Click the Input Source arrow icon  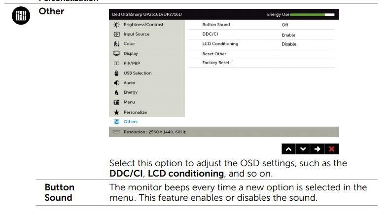pyautogui.click(x=116, y=34)
